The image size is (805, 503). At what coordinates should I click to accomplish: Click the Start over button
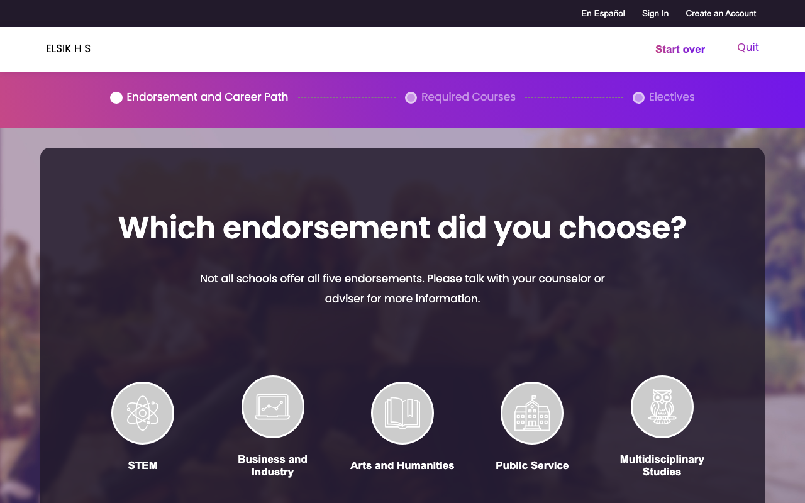coord(680,49)
